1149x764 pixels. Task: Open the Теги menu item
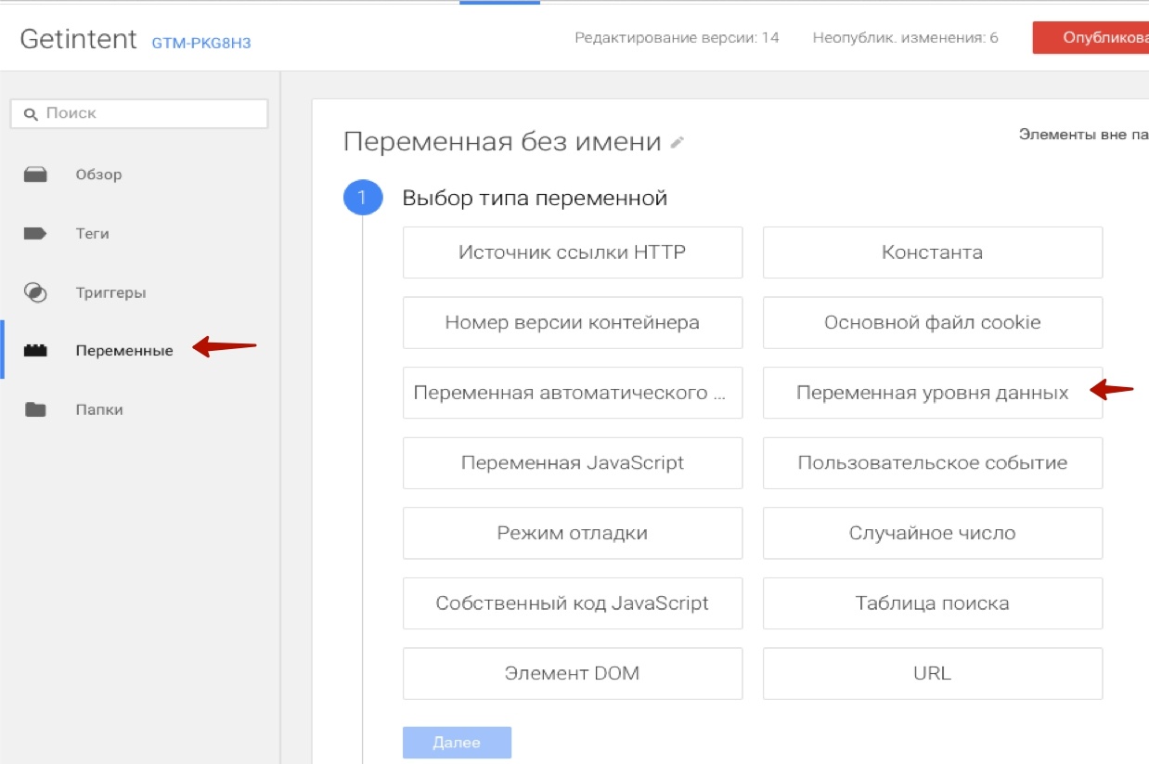tap(92, 234)
